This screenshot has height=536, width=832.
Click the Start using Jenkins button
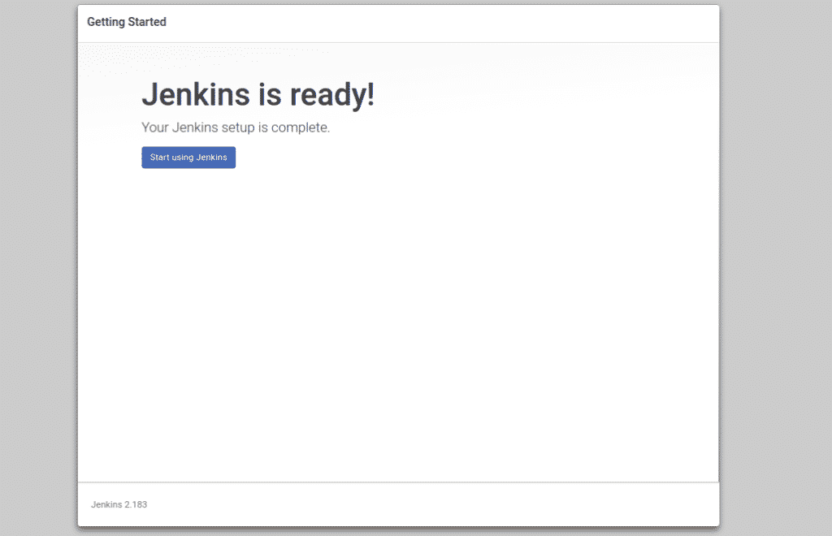(188, 158)
